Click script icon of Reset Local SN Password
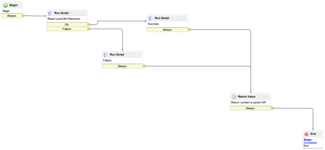This screenshot has width=325, height=150. pos(50,13)
